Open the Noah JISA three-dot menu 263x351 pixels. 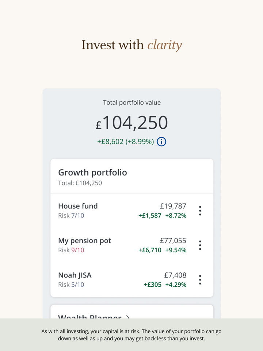click(200, 280)
